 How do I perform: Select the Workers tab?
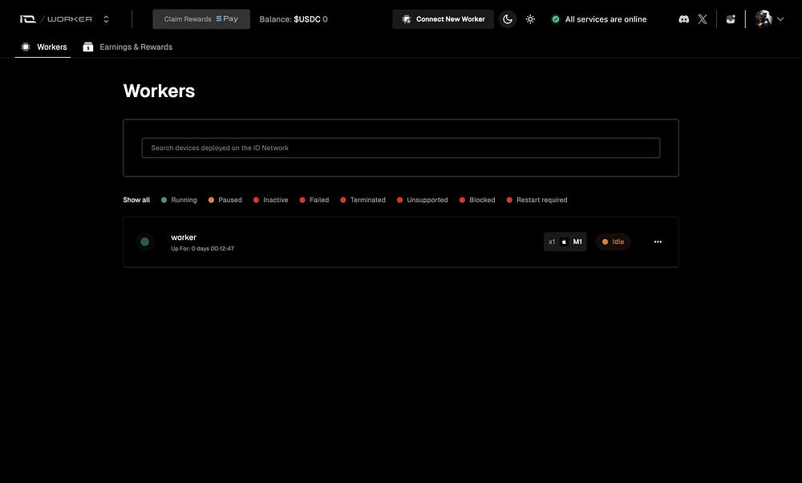[x=43, y=47]
